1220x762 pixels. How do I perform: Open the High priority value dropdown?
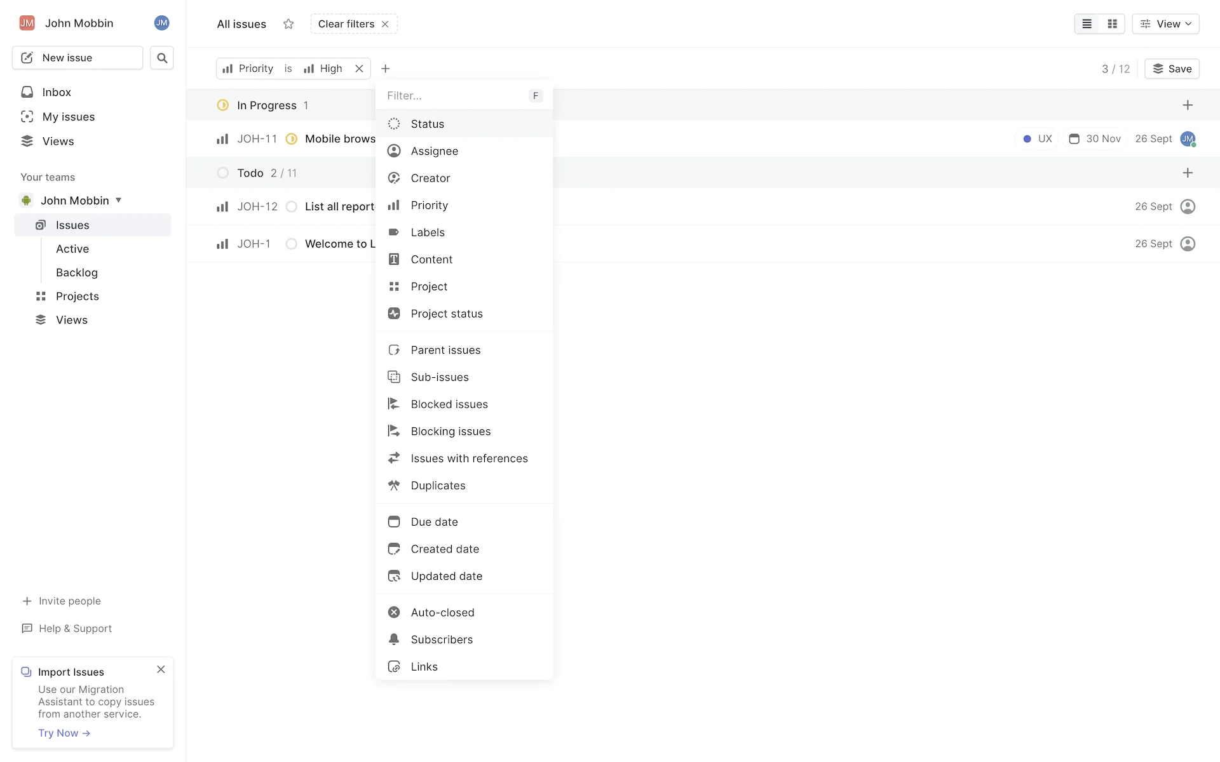(323, 69)
